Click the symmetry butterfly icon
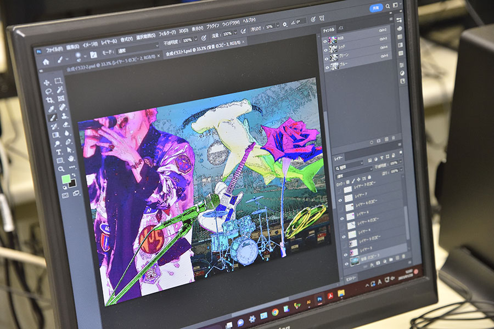 click(322, 18)
